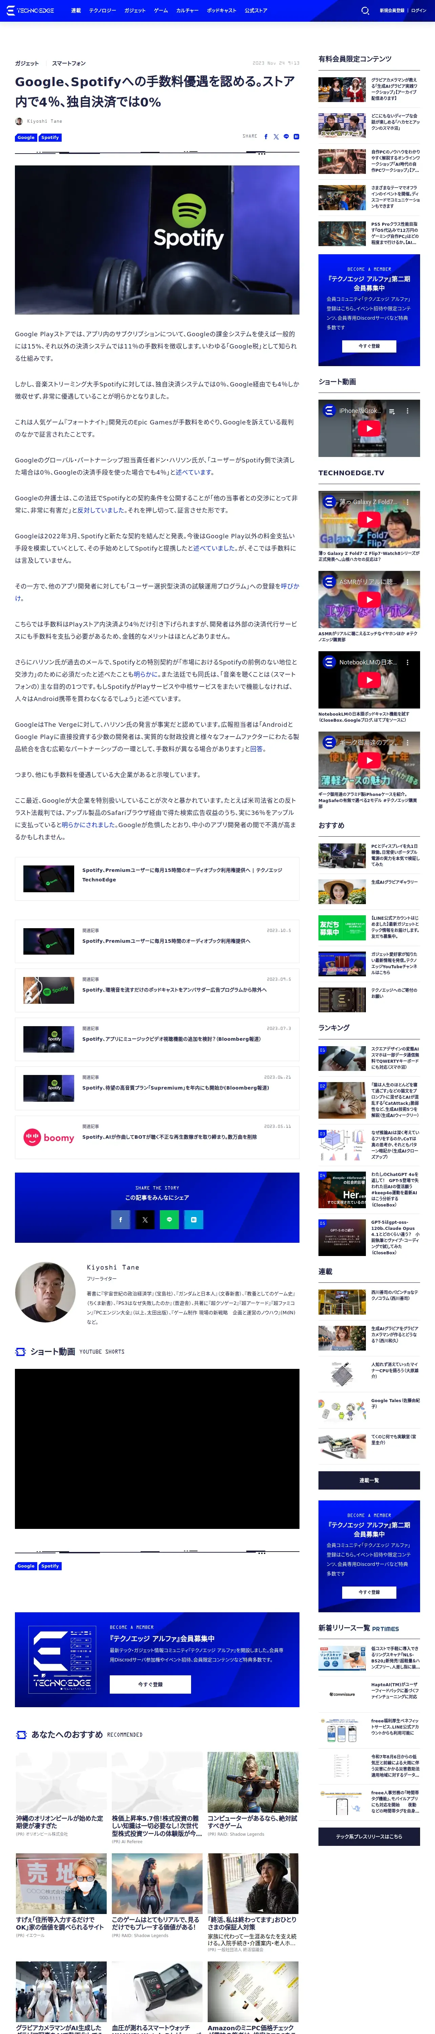Click channel logo on Galaxy Z Fold7 video

[329, 501]
